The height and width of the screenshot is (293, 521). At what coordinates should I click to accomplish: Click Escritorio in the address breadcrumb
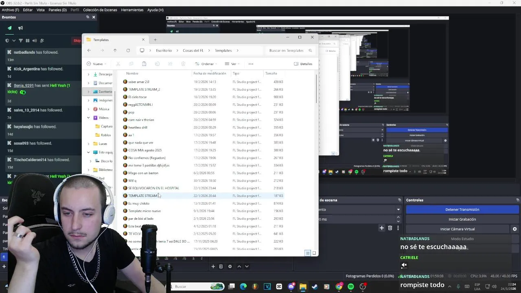coord(164,50)
